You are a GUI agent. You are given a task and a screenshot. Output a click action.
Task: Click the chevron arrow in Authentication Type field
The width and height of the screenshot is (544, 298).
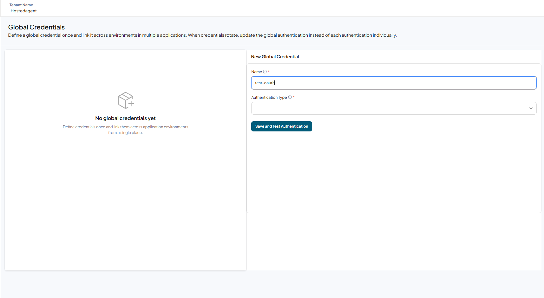click(x=531, y=108)
